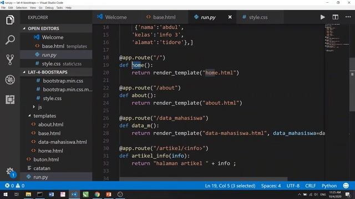Run the Python file with play icon

[x=323, y=17]
